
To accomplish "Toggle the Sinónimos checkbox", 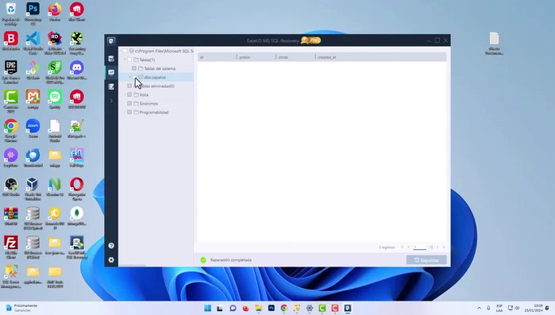I will pos(129,103).
